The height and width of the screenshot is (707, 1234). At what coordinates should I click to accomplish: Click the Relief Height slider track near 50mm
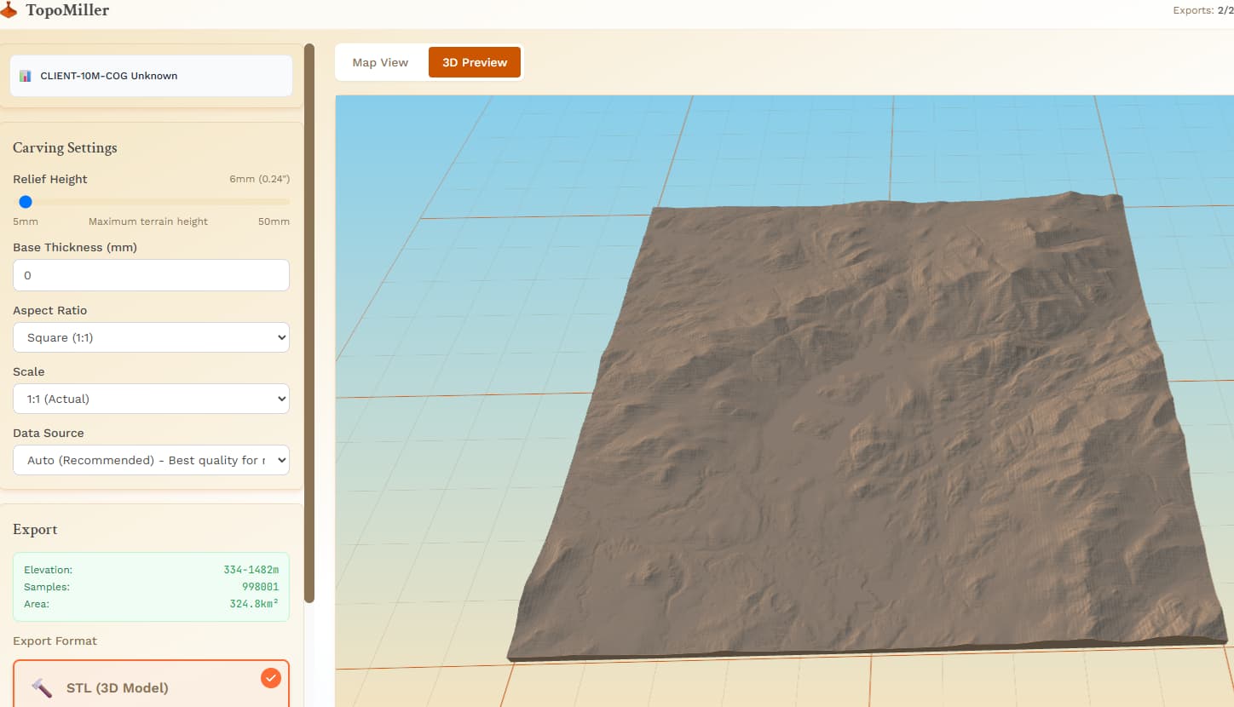(281, 202)
